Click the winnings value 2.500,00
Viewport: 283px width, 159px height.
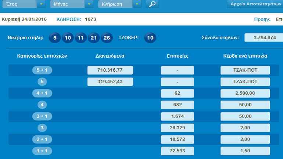click(245, 93)
